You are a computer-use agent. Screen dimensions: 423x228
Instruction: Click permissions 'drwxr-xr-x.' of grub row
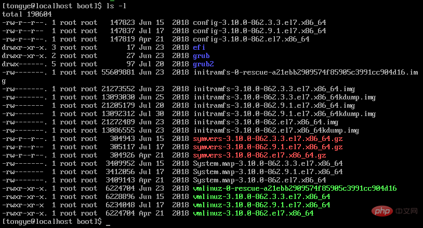tap(24, 55)
